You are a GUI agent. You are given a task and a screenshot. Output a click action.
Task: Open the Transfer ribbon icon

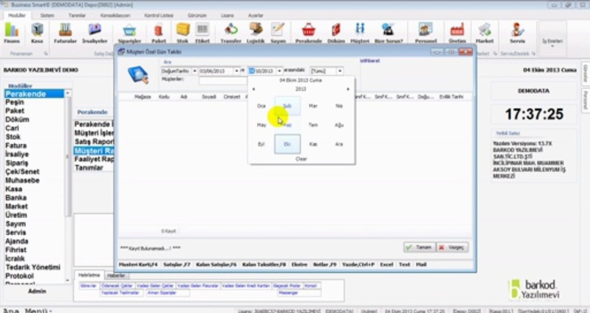click(x=231, y=33)
